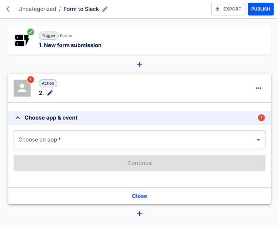Click the red error badge on step 2 avatar
Image resolution: width=278 pixels, height=228 pixels.
click(x=31, y=79)
